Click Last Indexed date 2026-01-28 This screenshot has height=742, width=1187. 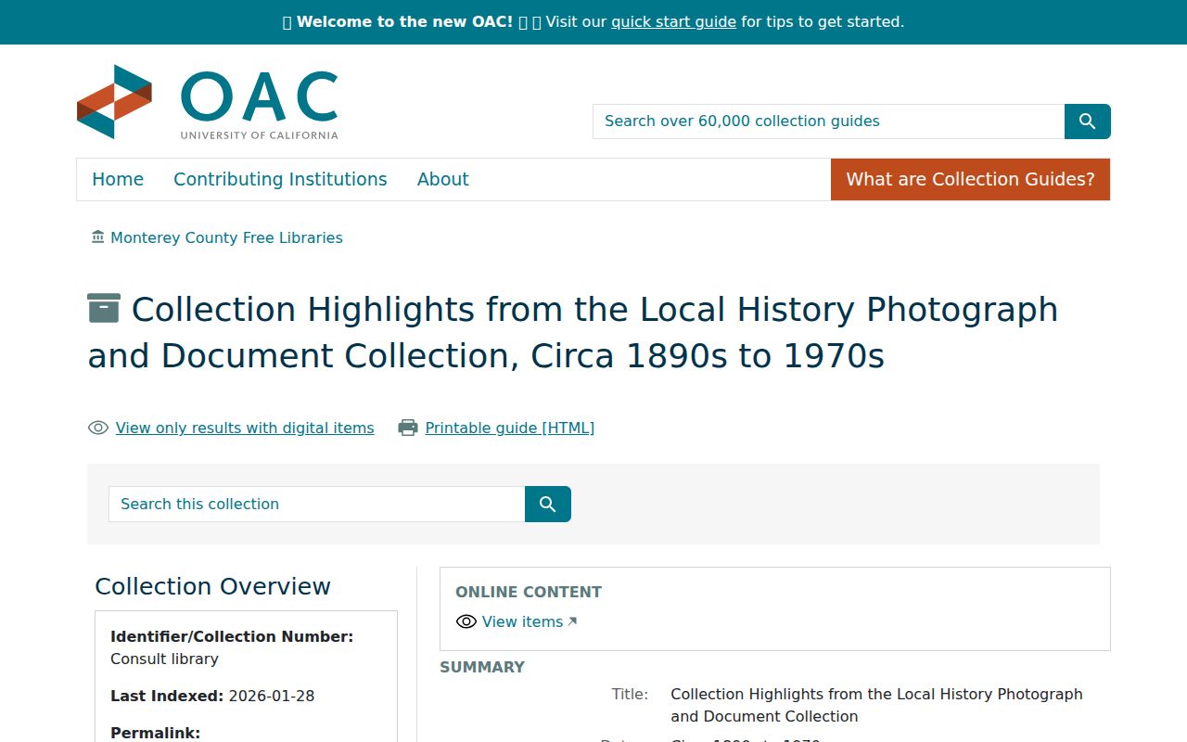272,696
